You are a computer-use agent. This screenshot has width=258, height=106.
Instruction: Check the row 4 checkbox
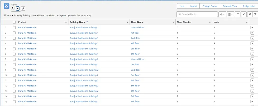[x=14, y=43]
